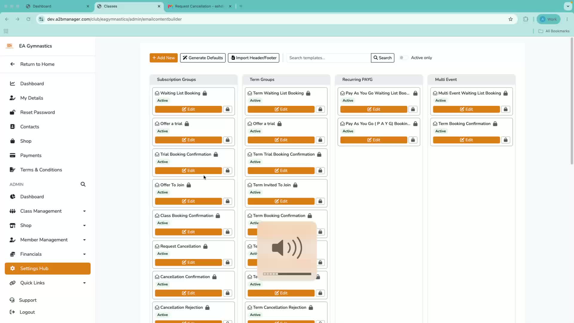Click lock button on Request Cancellation card
The width and height of the screenshot is (574, 323).
pos(228,263)
